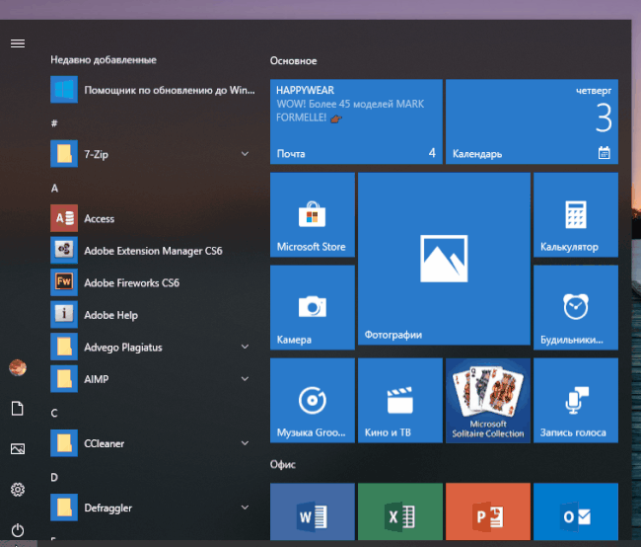This screenshot has height=547, width=641.
Task: Click the C letter index header
Action: [x=54, y=413]
